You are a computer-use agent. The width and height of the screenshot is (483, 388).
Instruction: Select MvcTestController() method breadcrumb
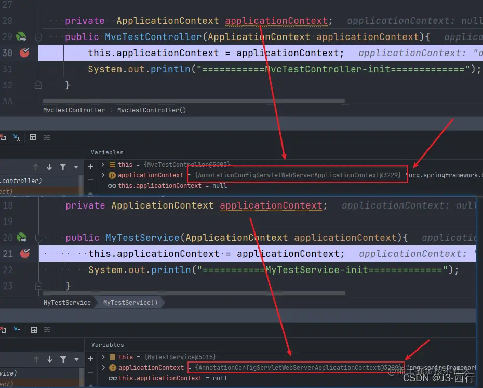tap(152, 110)
